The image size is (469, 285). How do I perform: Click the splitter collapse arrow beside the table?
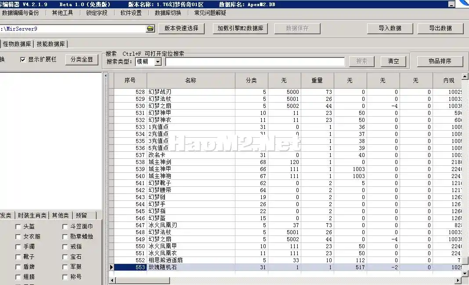pyautogui.click(x=105, y=76)
